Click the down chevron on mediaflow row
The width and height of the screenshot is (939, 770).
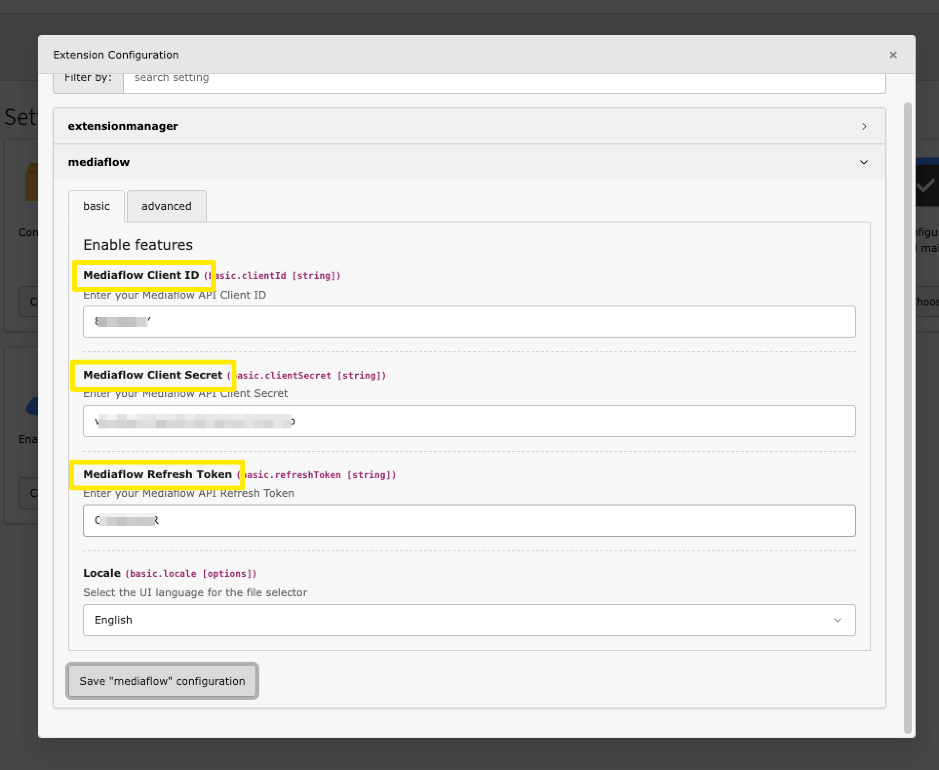coord(863,162)
